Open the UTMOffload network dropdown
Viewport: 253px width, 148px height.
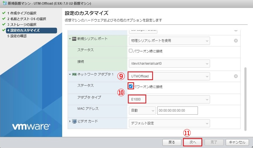point(169,76)
